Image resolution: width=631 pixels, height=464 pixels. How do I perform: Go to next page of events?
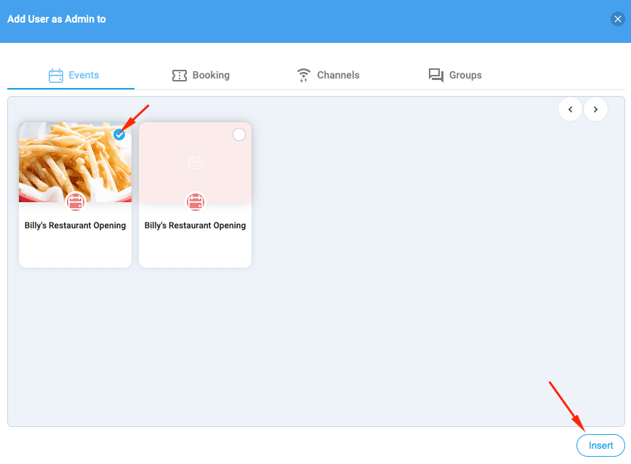(x=595, y=110)
